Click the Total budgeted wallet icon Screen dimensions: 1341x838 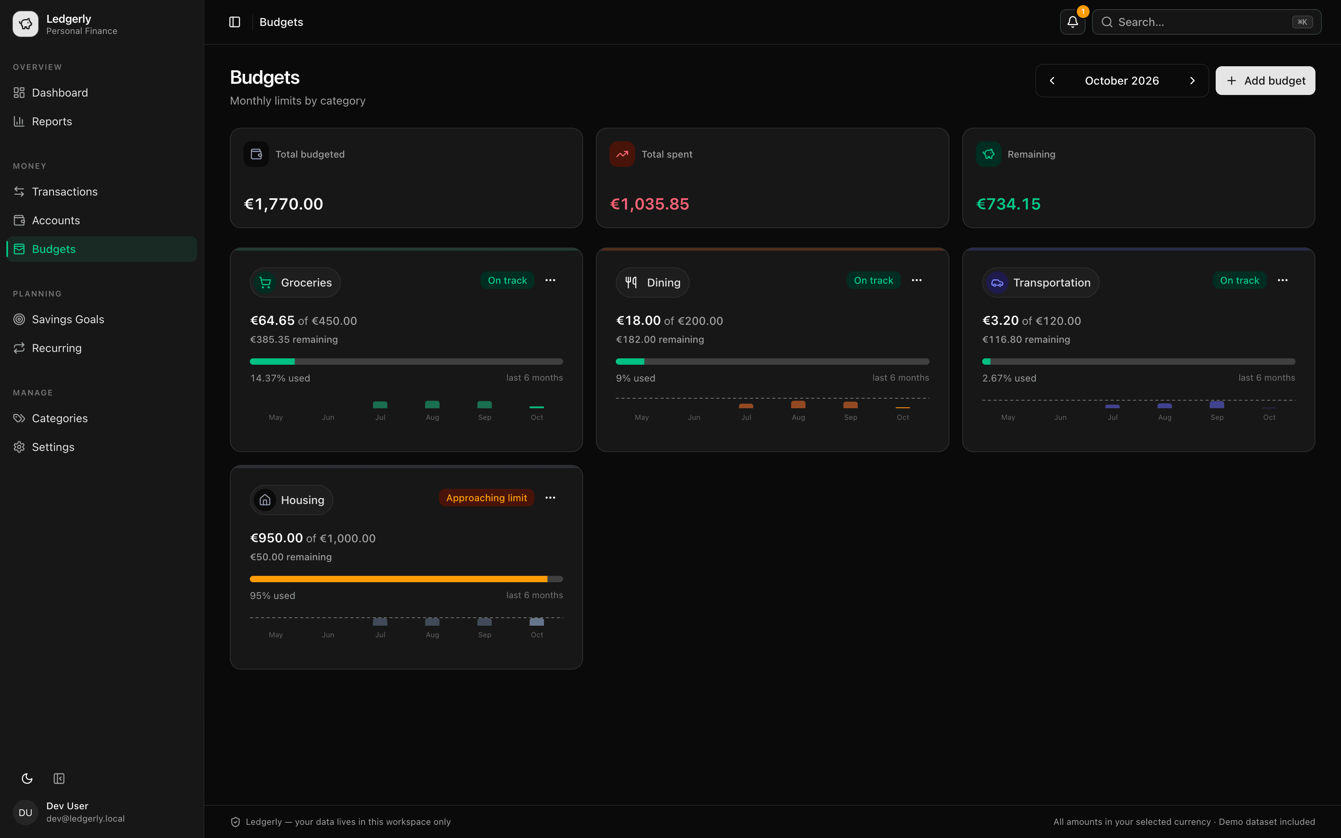tap(256, 154)
